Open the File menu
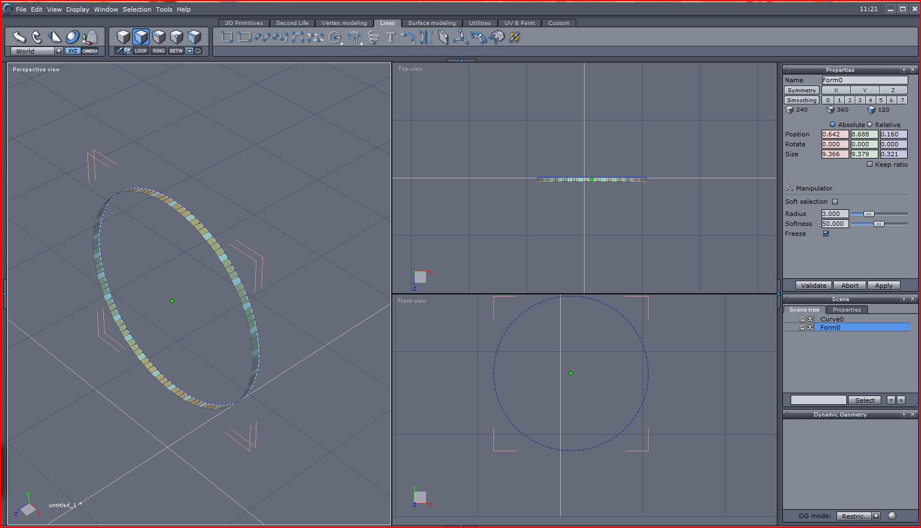This screenshot has height=528, width=921. [x=21, y=9]
